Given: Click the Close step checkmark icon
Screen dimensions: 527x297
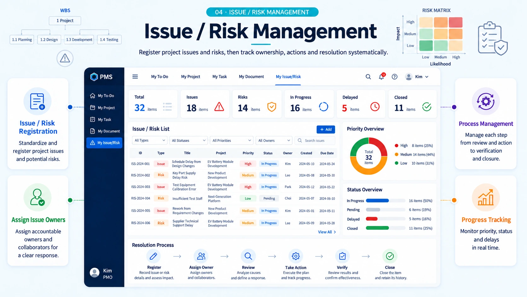Looking at the screenshot, I should [x=390, y=256].
